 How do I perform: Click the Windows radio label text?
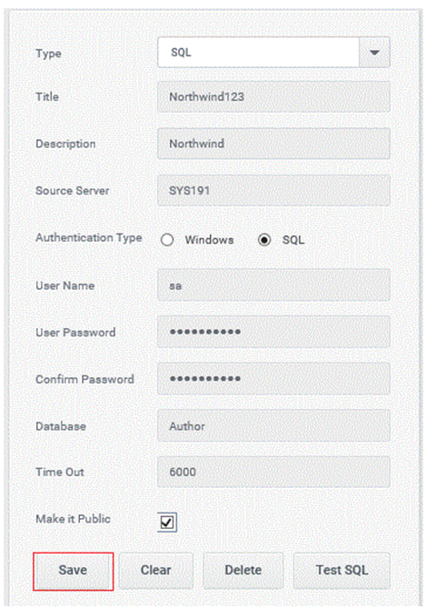click(x=209, y=240)
